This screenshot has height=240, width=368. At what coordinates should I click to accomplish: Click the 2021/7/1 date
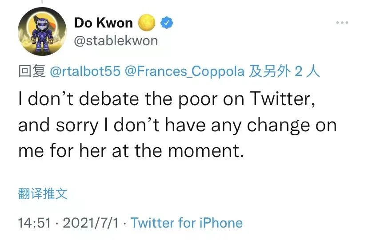[x=91, y=223]
